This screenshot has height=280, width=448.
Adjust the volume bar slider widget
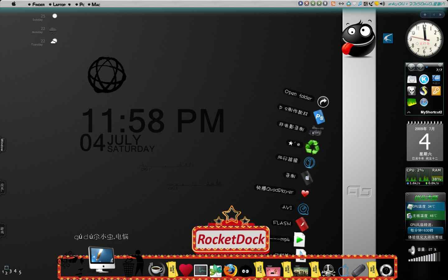424,257
